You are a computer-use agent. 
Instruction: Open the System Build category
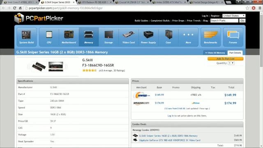coord(27,37)
